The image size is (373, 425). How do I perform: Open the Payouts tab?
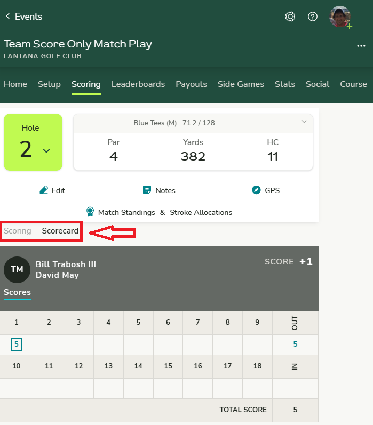click(x=191, y=84)
